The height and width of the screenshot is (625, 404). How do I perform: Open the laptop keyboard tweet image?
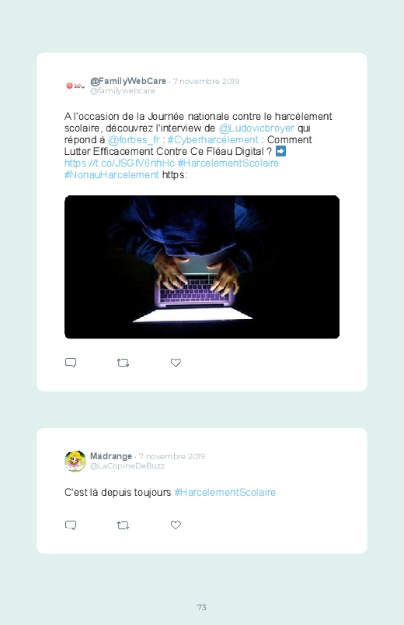(x=202, y=267)
